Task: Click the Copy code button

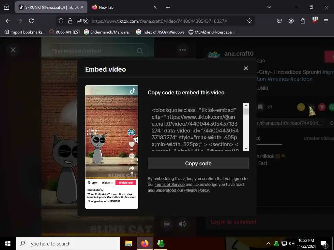Action: pos(198,163)
